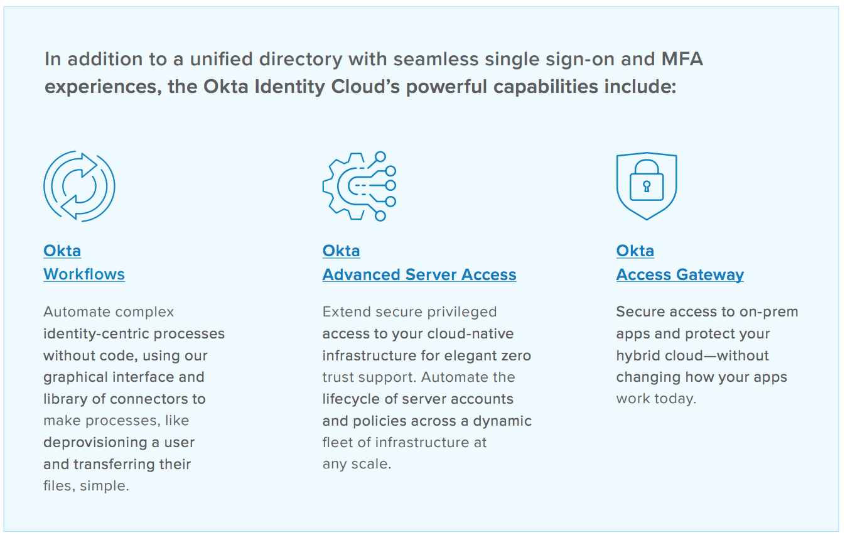Select the Okta link above Advanced Server Access
This screenshot has width=845, height=540.
[341, 251]
